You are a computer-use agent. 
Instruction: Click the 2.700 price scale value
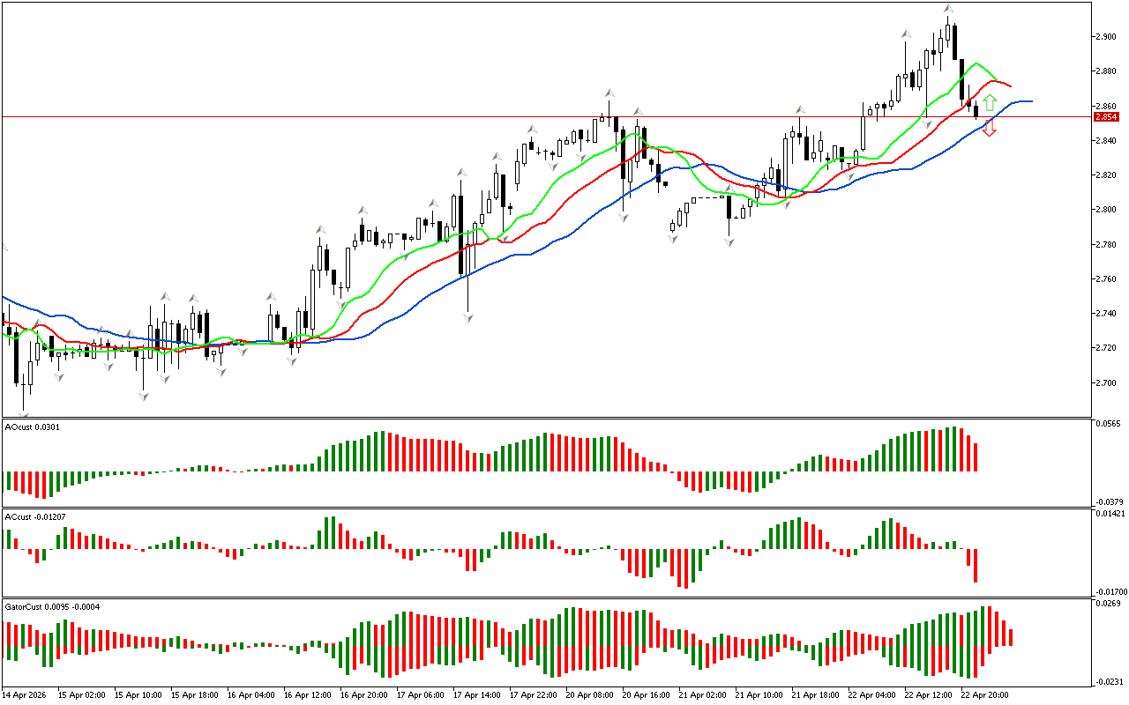[x=1106, y=383]
